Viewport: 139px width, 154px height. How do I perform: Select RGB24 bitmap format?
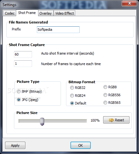pos(78,96)
